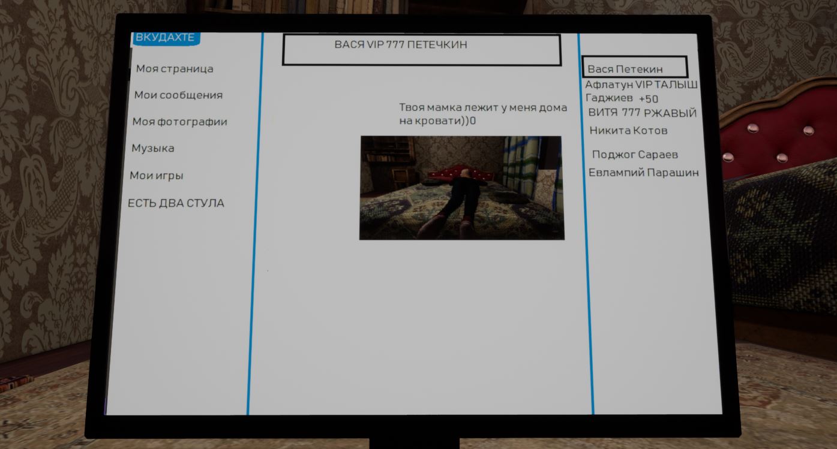Viewport: 837px width, 449px height.
Task: Click the ЕСТЬ ДВА СТУЛА link
Action: (x=177, y=203)
